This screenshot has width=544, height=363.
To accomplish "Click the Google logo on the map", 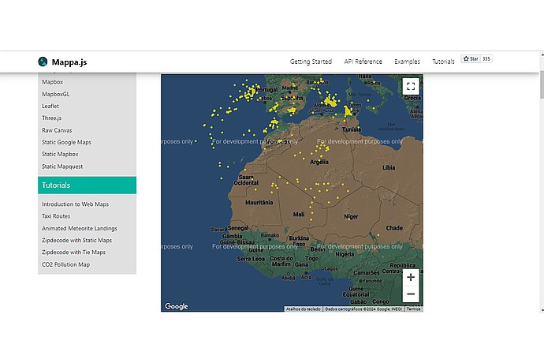I will tap(177, 306).
